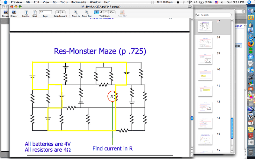Click the Back arrow in Back/Forward
This screenshot has height=159, width=255.
tap(58, 12)
